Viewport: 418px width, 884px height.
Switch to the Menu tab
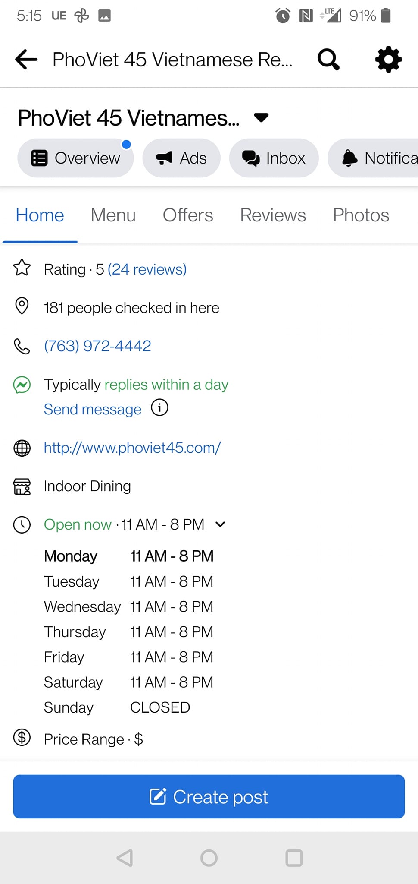[x=113, y=215]
